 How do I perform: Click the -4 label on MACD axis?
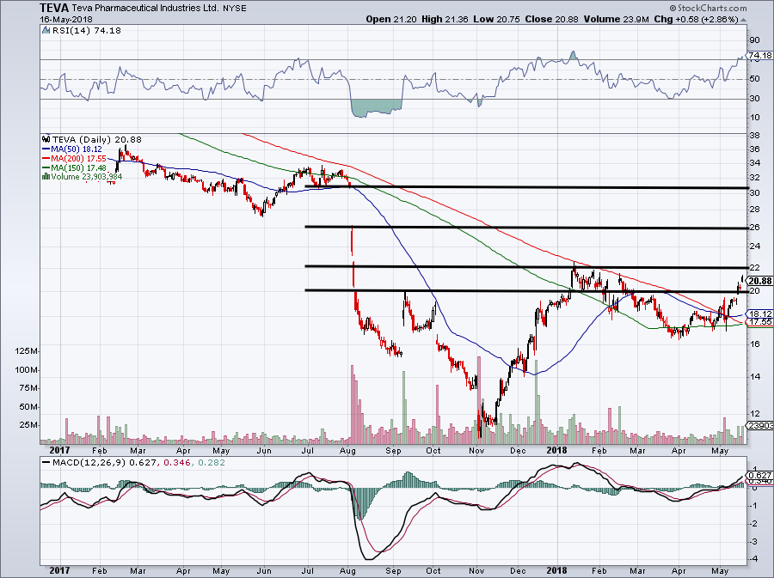pos(753,559)
